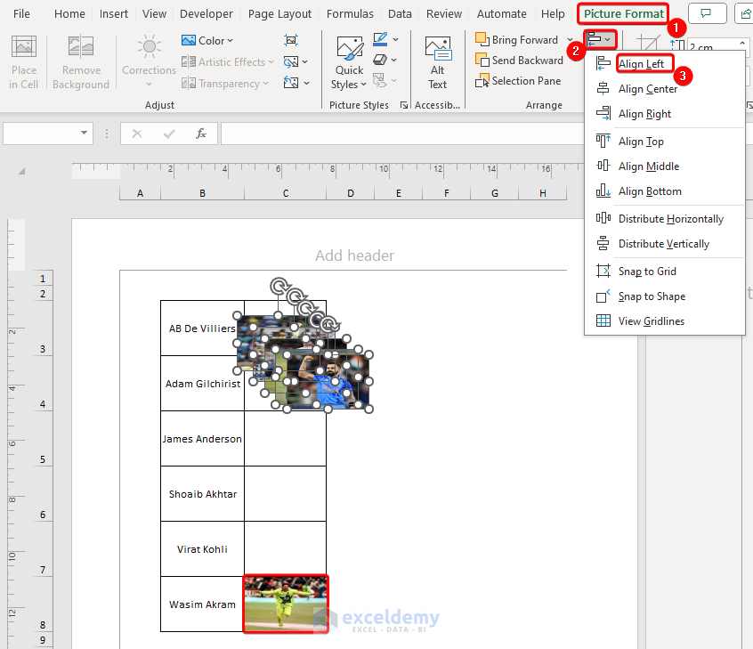Image resolution: width=753 pixels, height=649 pixels.
Task: Open Artistic Effects dropdown
Action: (228, 62)
